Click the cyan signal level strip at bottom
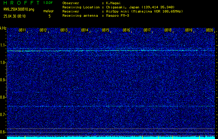The width and height of the screenshot is (218, 139). (111, 138)
